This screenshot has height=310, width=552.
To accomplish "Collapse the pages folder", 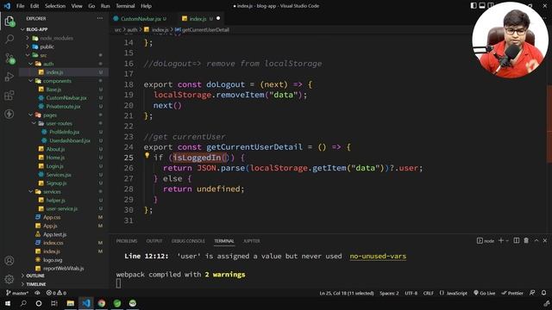I will [x=50, y=115].
